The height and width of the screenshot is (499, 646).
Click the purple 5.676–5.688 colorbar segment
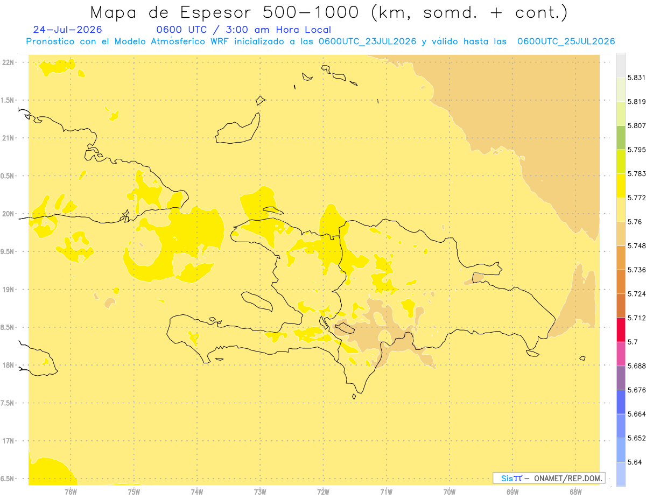tap(621, 378)
